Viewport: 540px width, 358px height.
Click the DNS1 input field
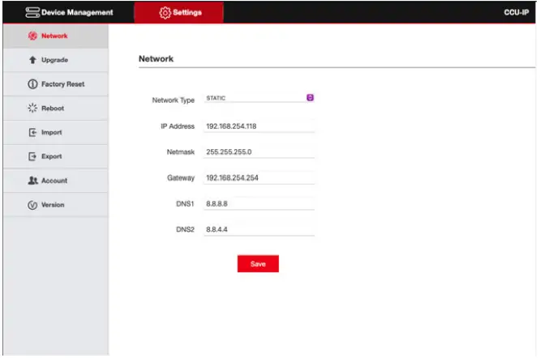point(259,203)
